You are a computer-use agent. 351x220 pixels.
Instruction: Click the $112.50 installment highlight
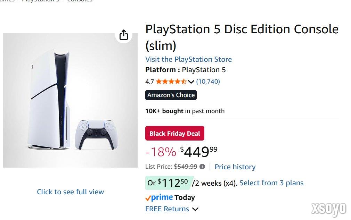click(169, 183)
